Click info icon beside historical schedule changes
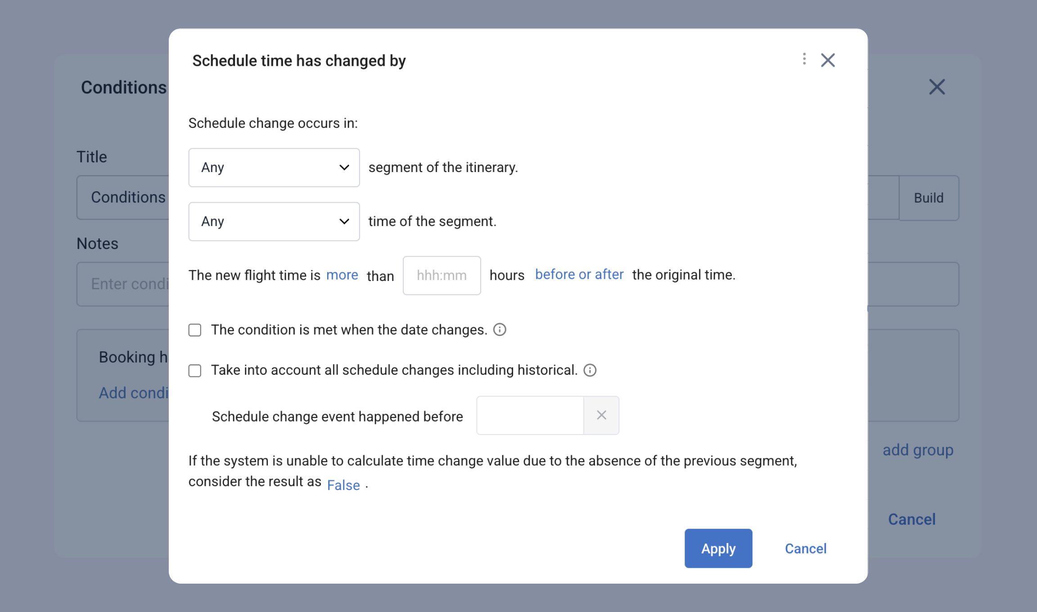The image size is (1037, 612). [590, 370]
